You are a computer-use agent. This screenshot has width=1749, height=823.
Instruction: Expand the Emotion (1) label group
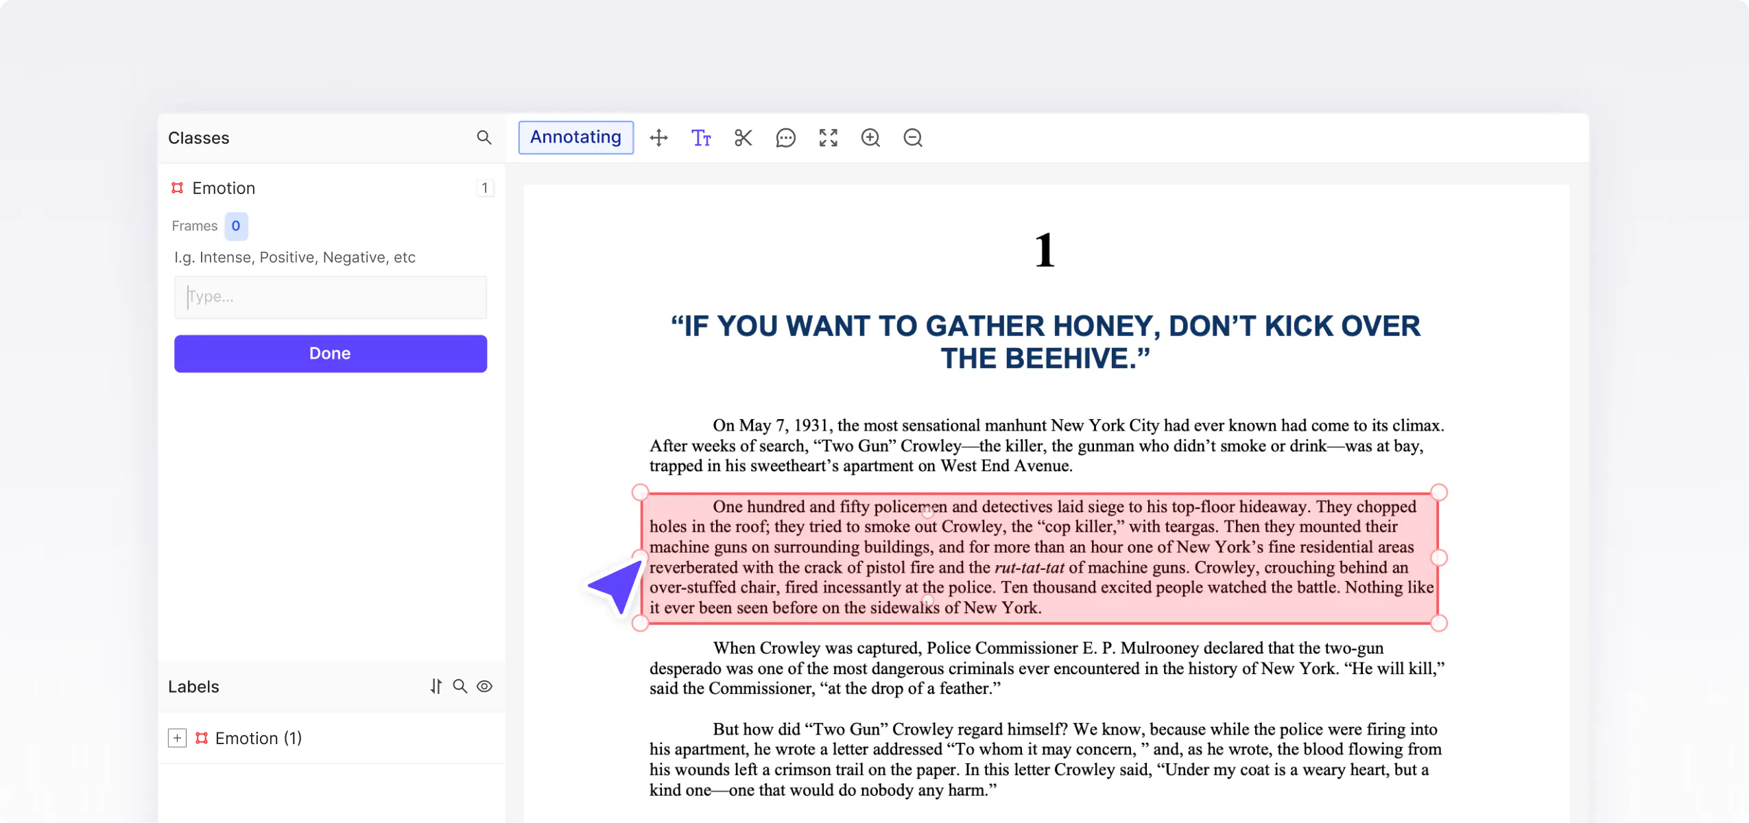177,738
